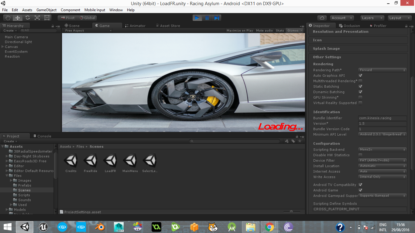Screen dimensions: 415x233
Task: Click the Step frame button
Action: pyautogui.click(x=217, y=18)
